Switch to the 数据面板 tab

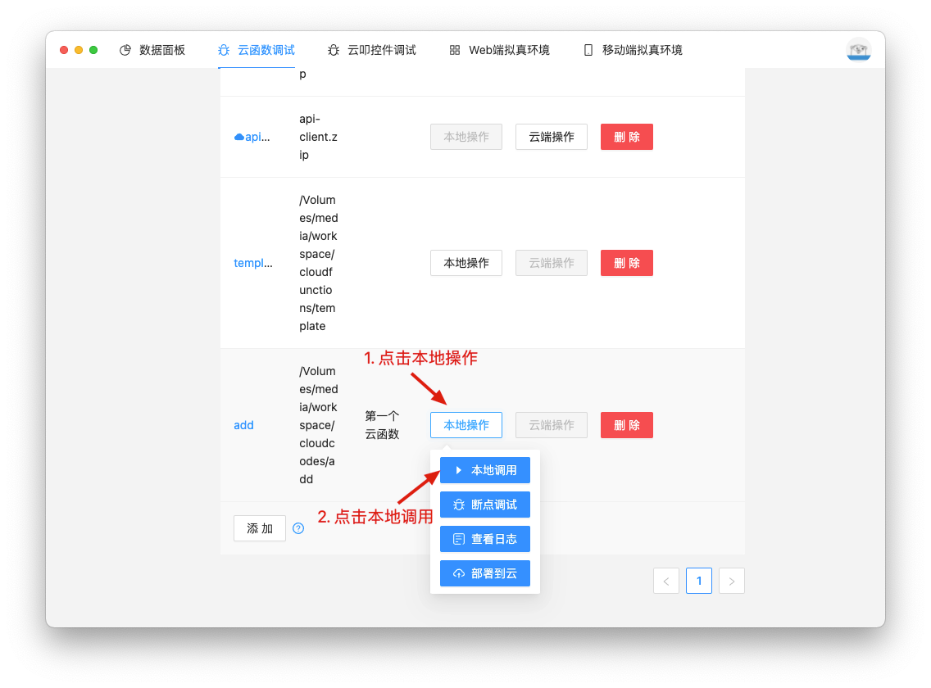coord(152,50)
